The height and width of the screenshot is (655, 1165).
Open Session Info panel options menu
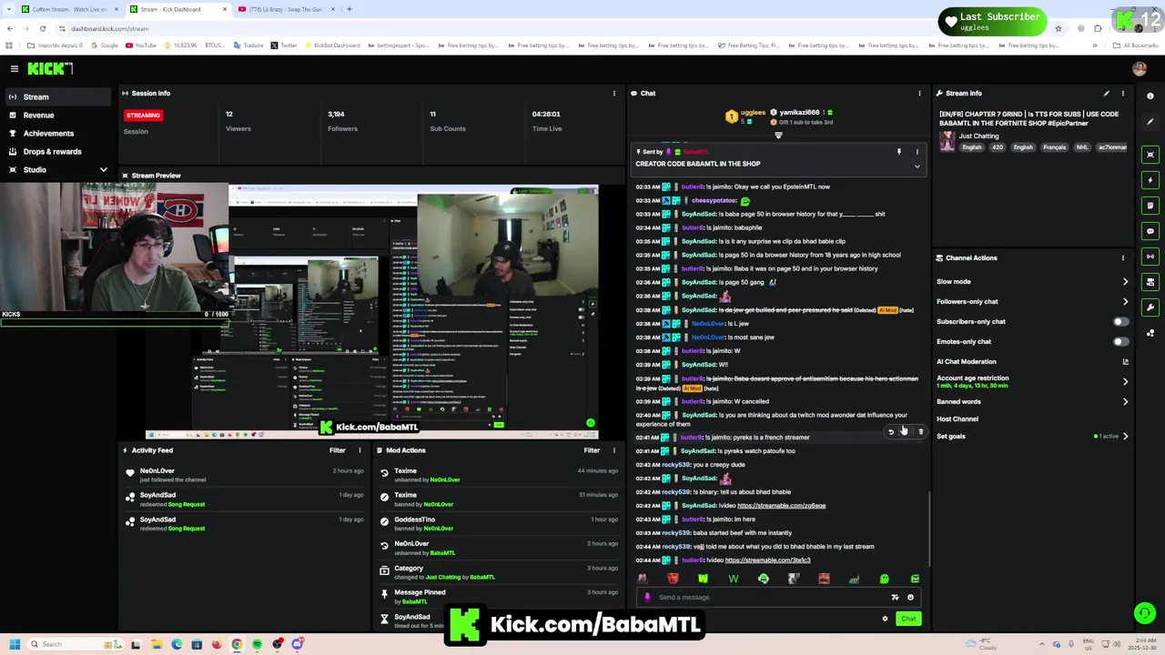point(613,93)
